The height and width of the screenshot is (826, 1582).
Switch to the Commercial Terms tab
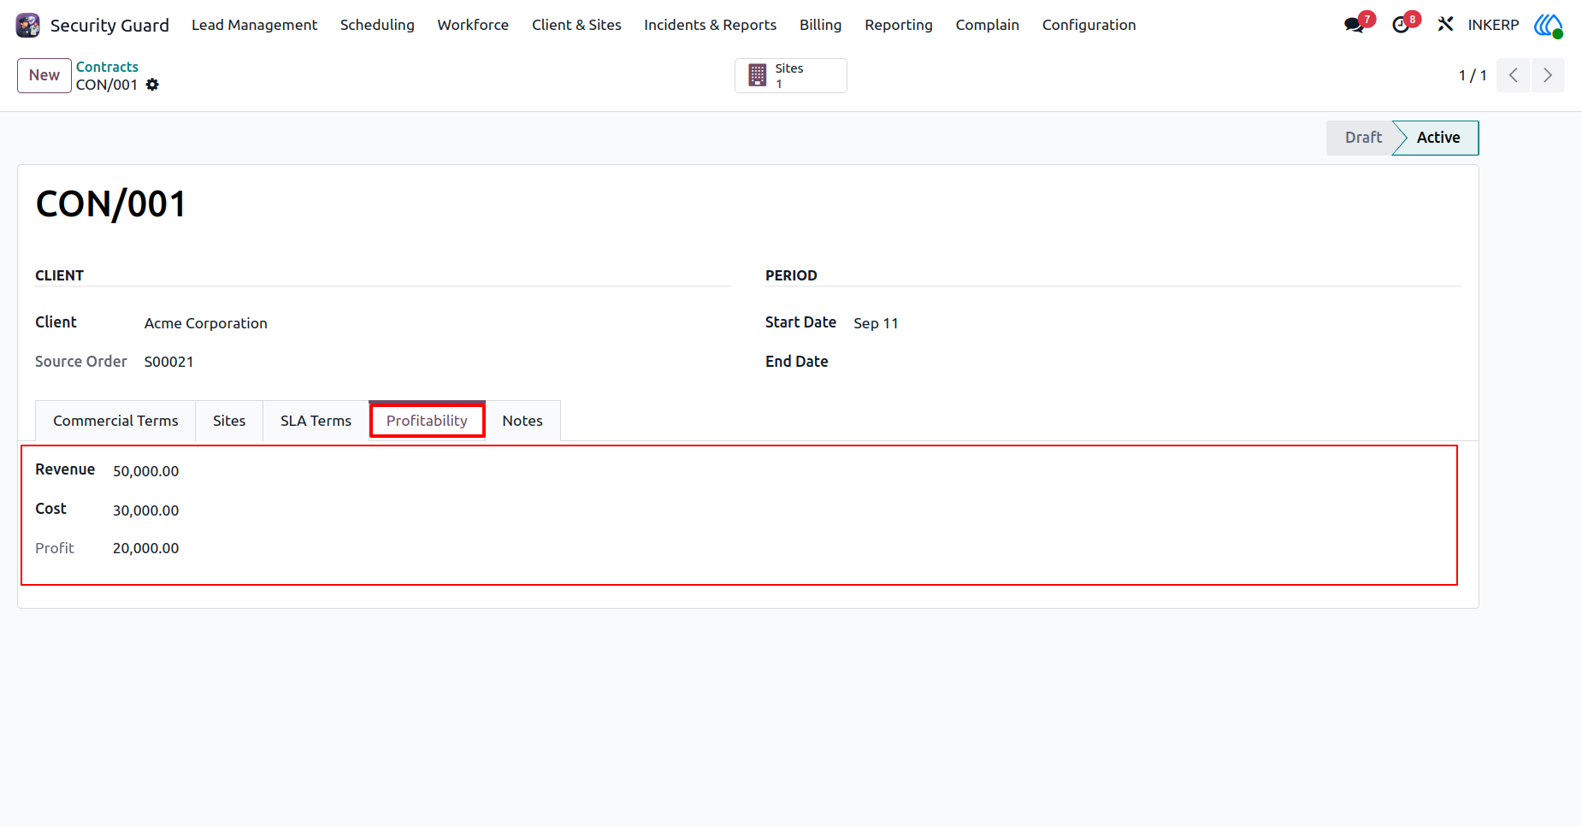[115, 421]
